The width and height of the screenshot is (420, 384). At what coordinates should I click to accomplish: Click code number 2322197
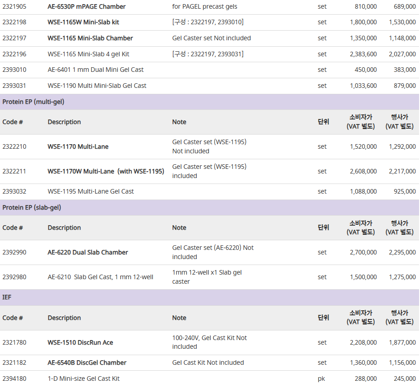point(15,38)
